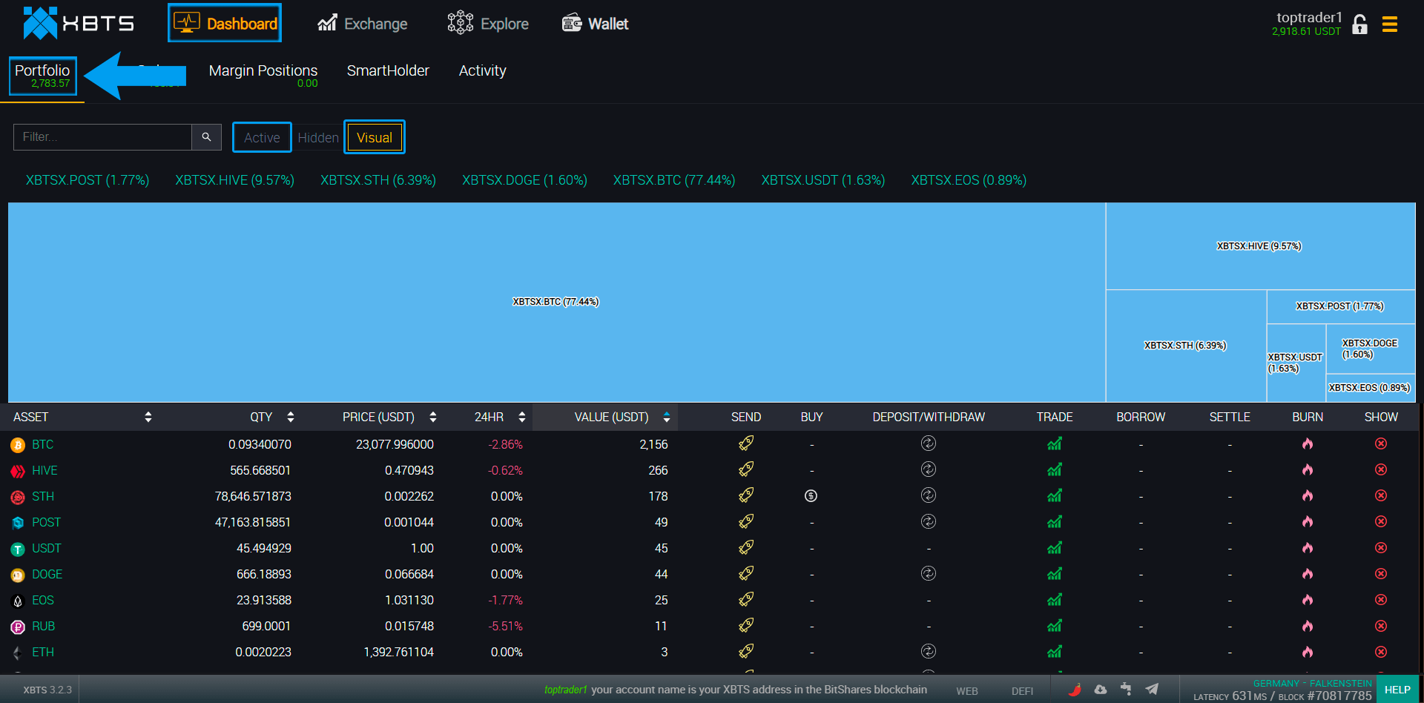Click the DEFI link in status bar
Viewport: 1424px width, 703px height.
(x=1022, y=690)
